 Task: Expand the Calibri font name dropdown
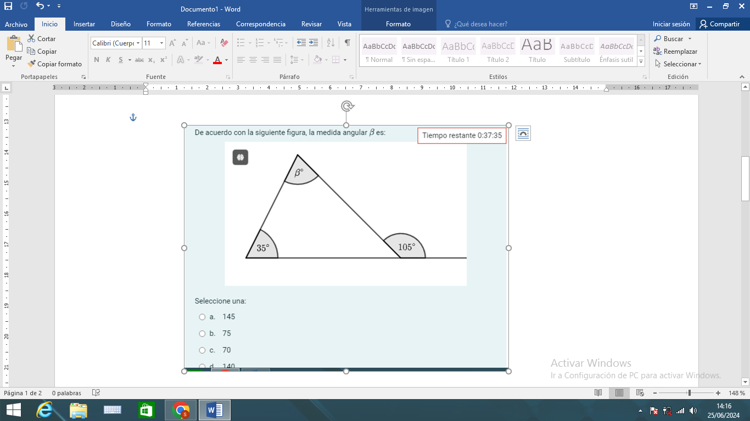pos(138,43)
